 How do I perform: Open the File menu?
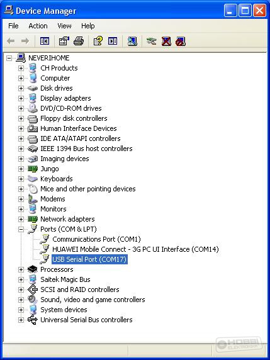(x=13, y=26)
